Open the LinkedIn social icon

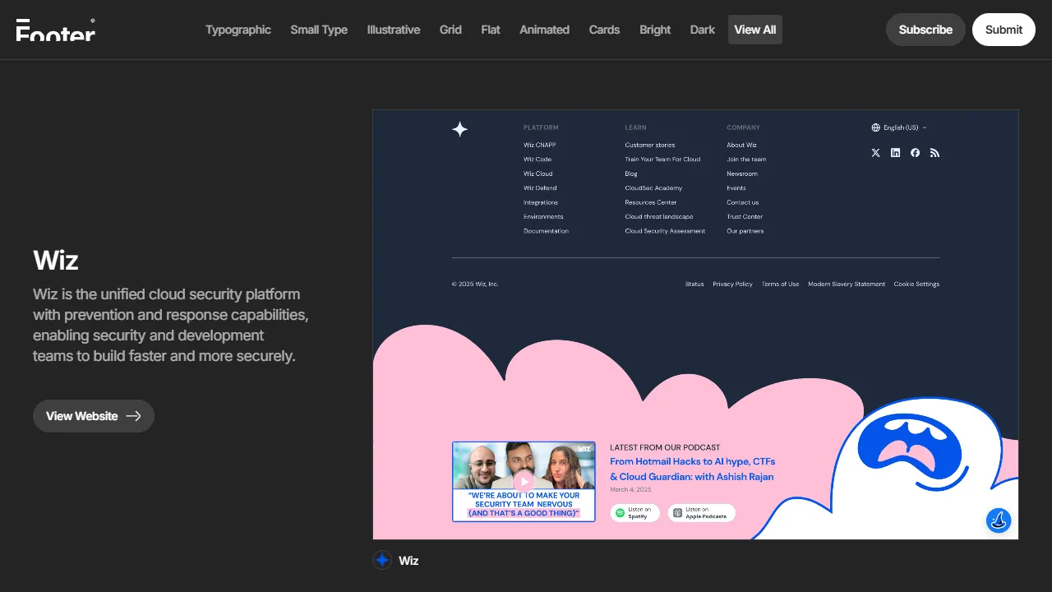895,153
